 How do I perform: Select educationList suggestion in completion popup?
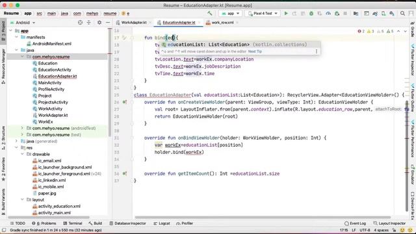pos(240,45)
